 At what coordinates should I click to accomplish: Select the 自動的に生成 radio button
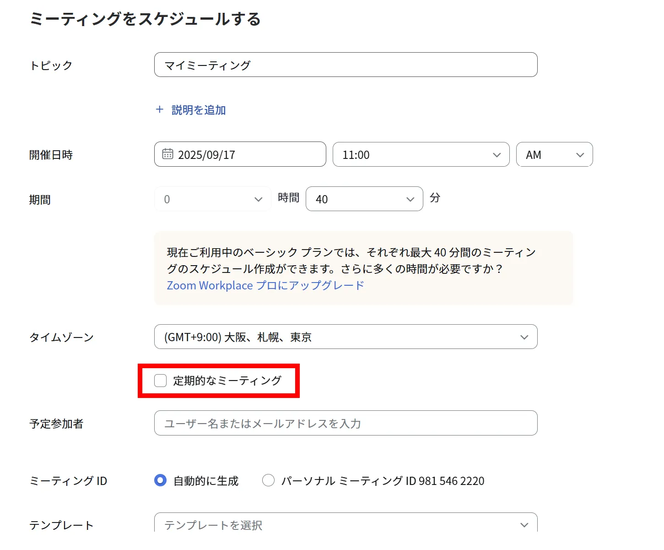(x=161, y=480)
